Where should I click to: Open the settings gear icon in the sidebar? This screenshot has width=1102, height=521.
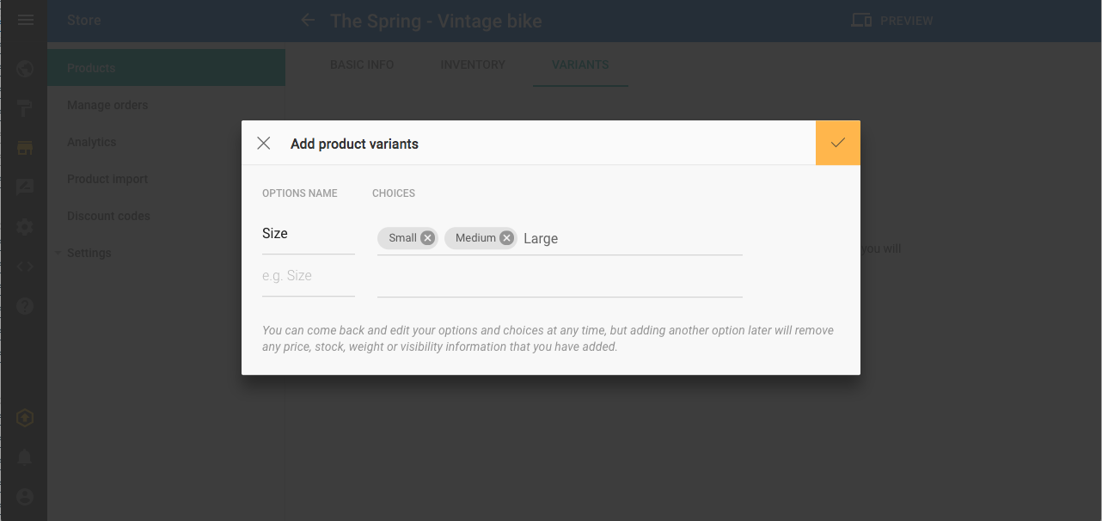[25, 227]
